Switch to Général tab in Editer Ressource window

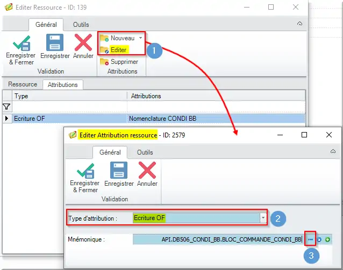46,25
